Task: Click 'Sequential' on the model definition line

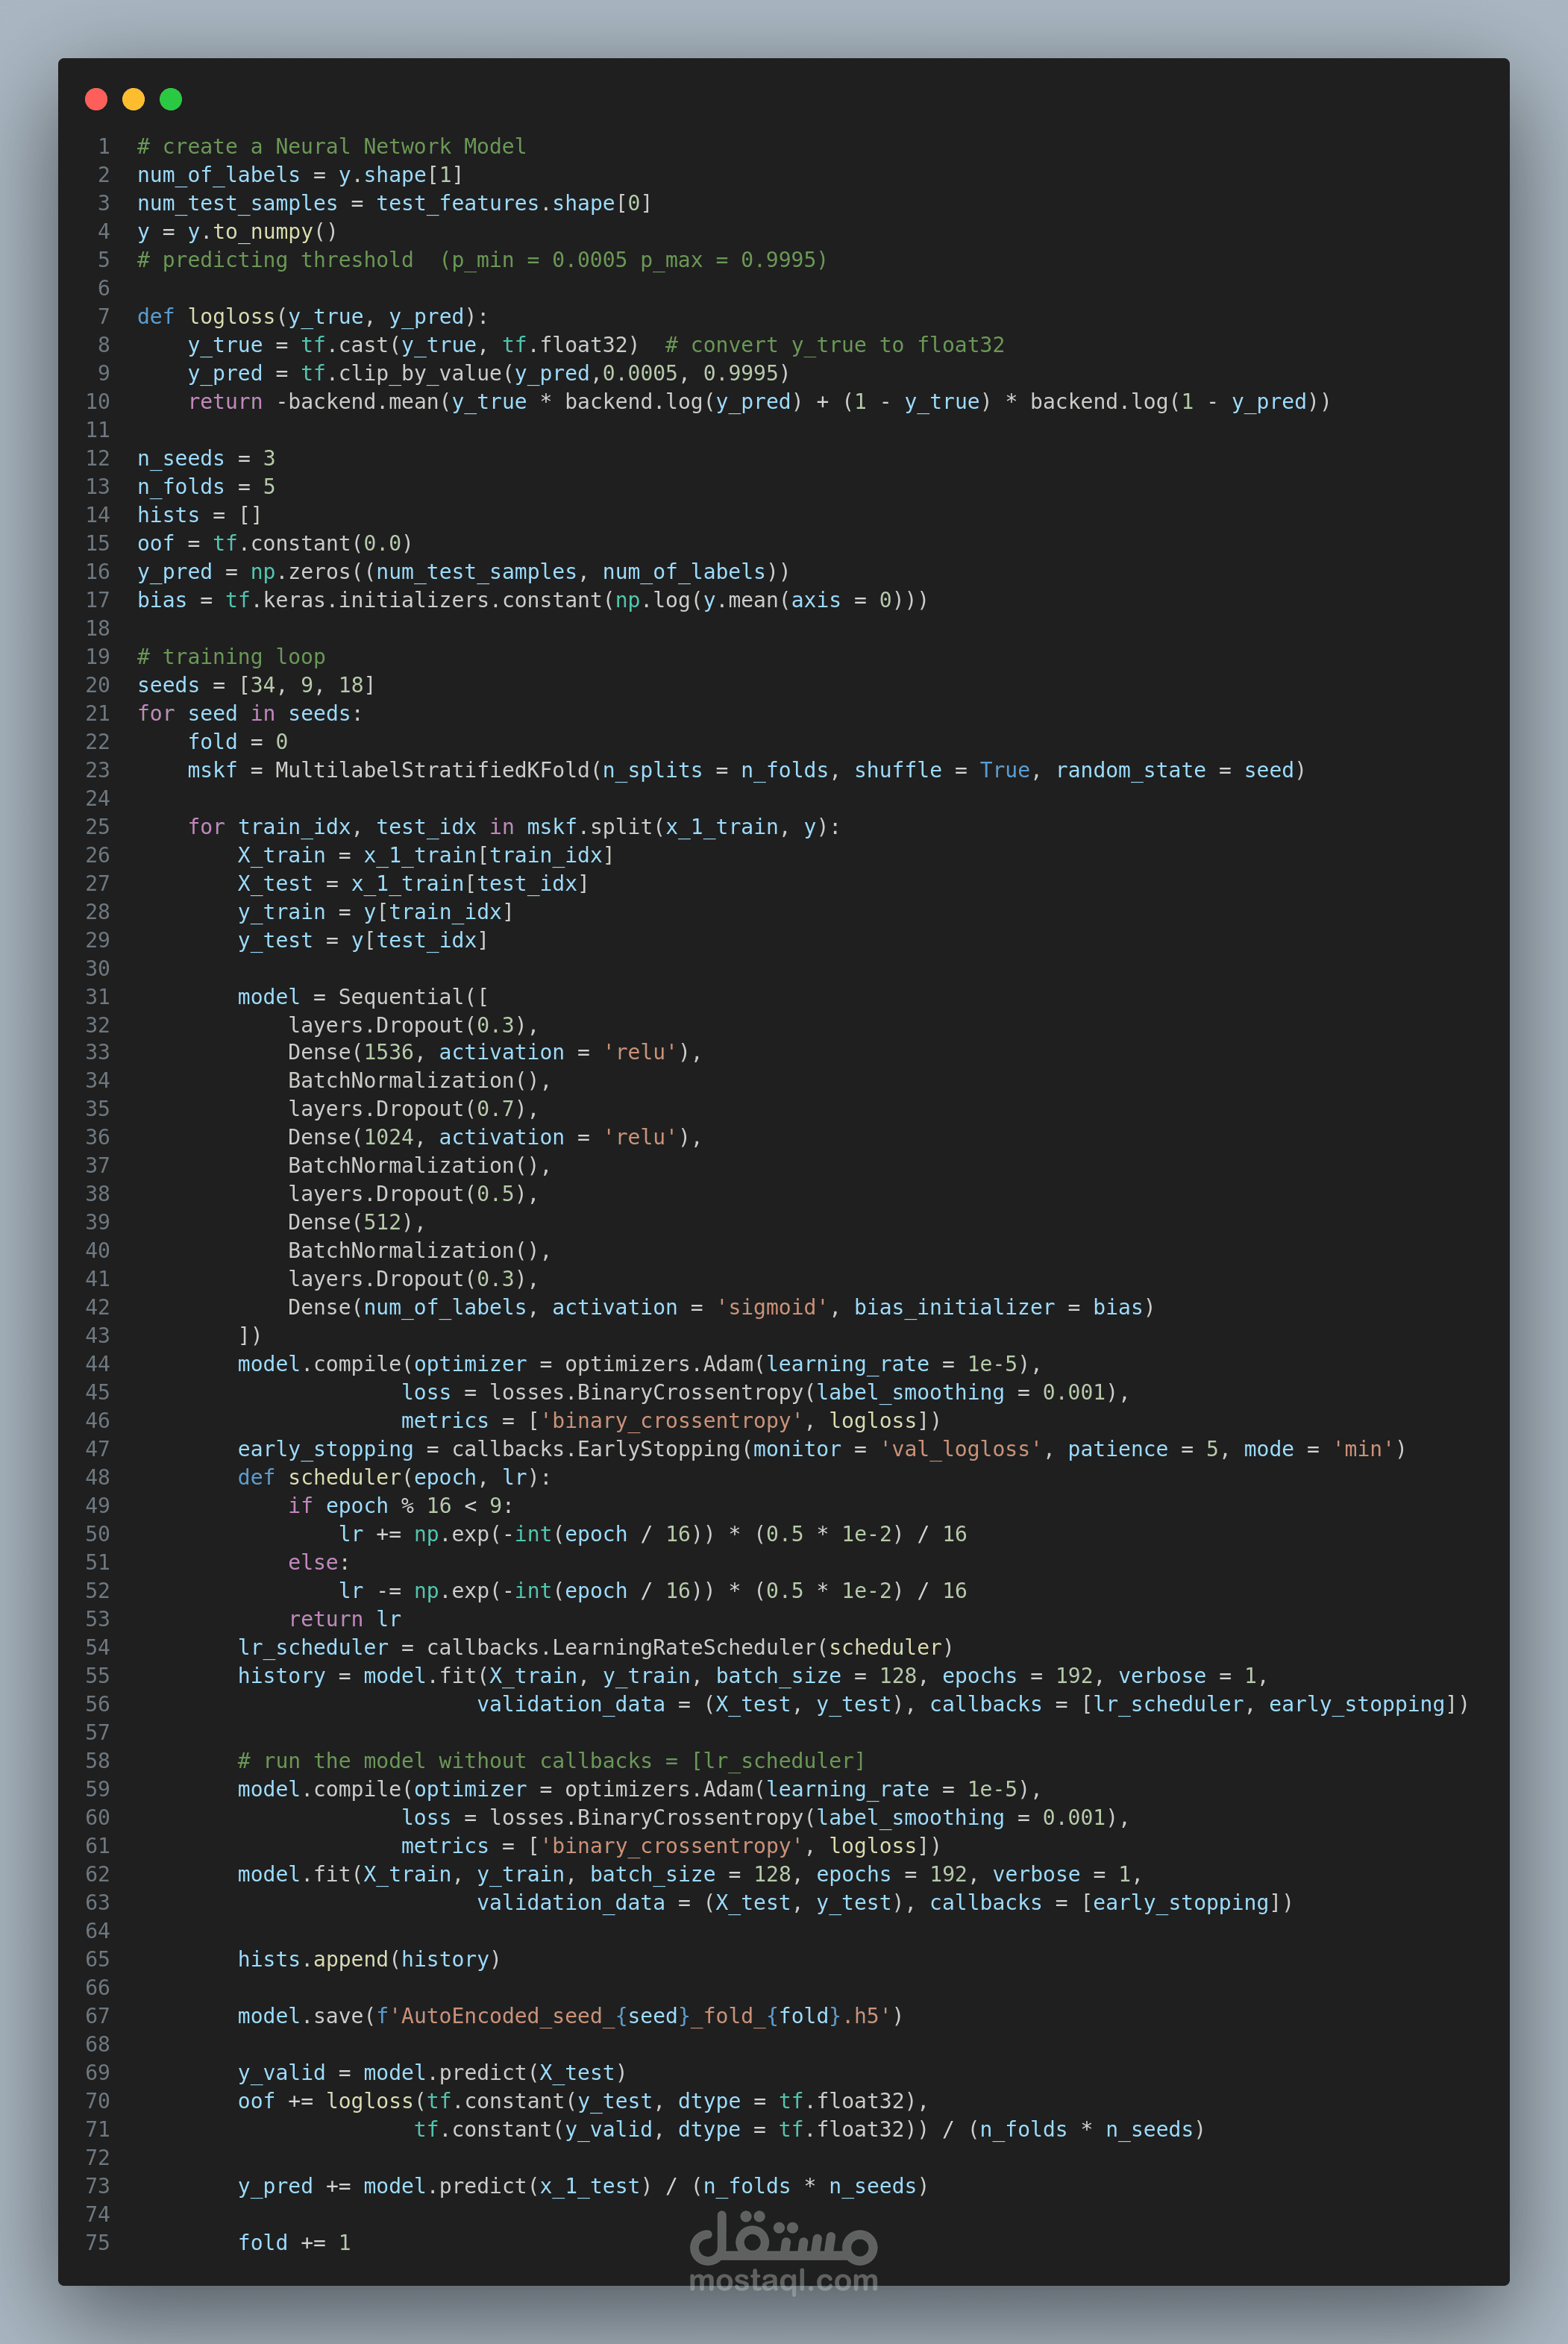Action: coord(400,997)
